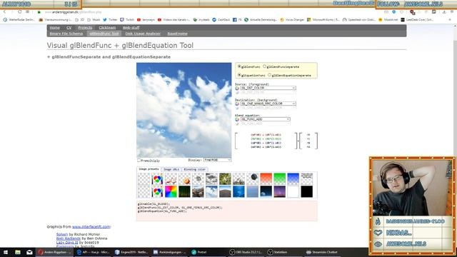
Task: Select the glBlendFunc radio button
Action: (239, 66)
